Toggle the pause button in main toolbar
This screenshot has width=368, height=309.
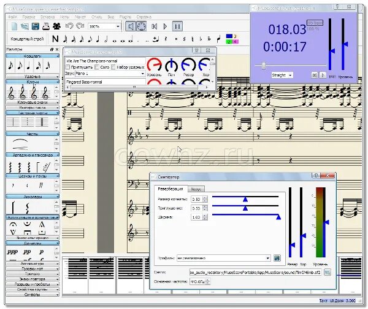177,26
